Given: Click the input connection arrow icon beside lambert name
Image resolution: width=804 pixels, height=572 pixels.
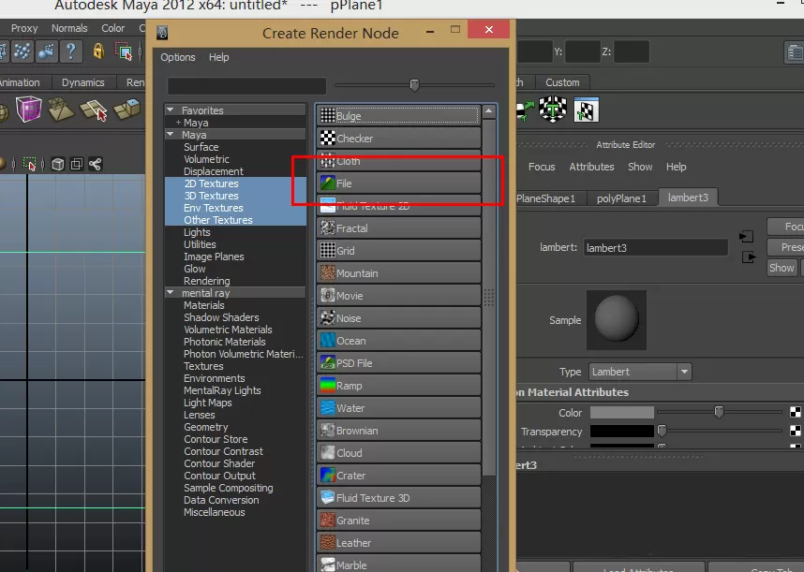Looking at the screenshot, I should pos(747,237).
